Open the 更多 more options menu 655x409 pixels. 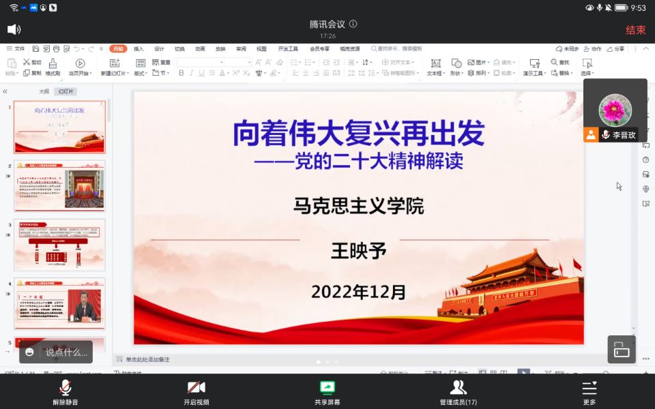click(x=589, y=392)
